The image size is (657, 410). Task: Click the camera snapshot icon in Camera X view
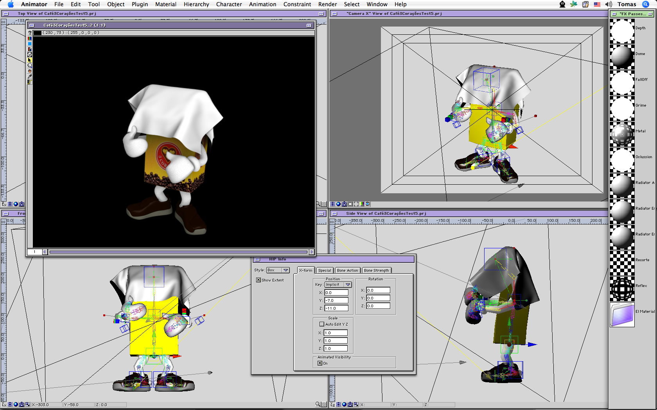(344, 204)
